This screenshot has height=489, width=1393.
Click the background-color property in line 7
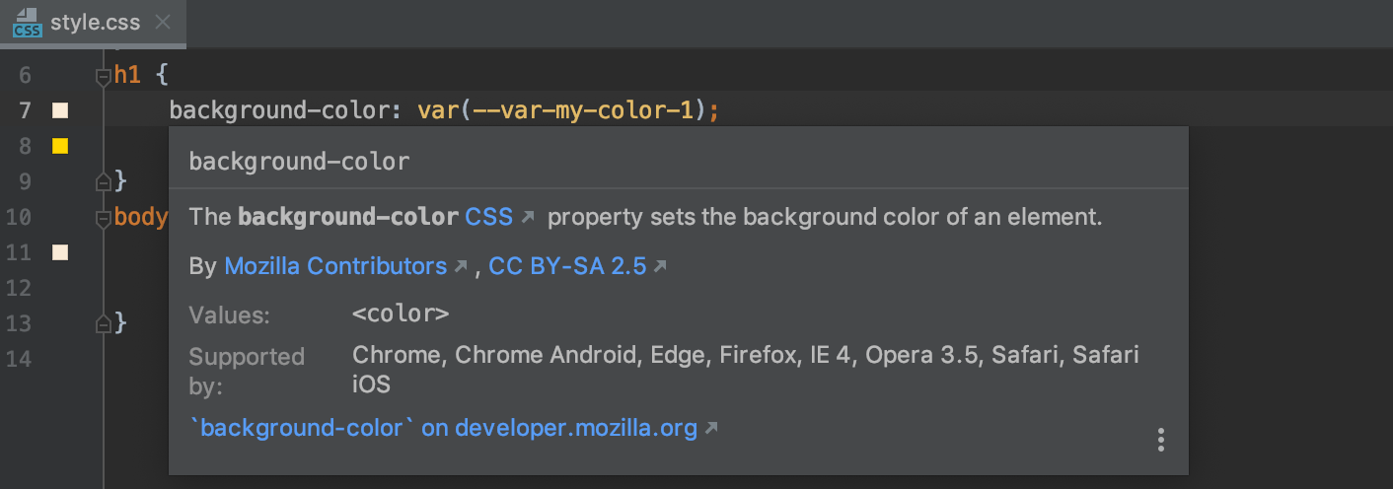tap(280, 110)
